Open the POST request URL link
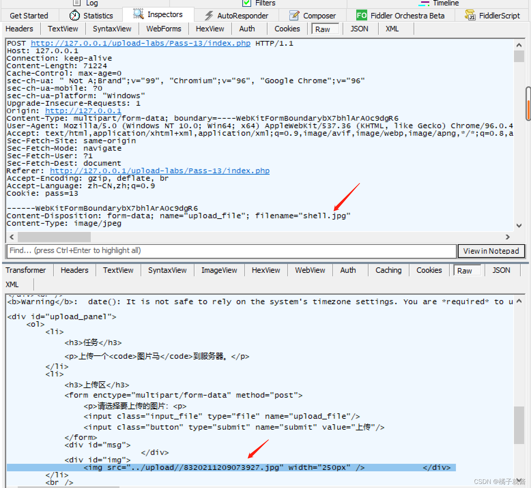 140,43
